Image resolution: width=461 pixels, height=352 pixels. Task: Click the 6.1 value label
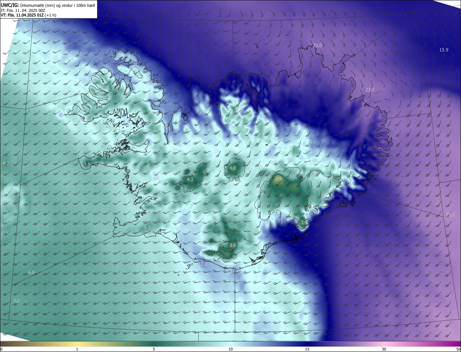(x=110, y=88)
